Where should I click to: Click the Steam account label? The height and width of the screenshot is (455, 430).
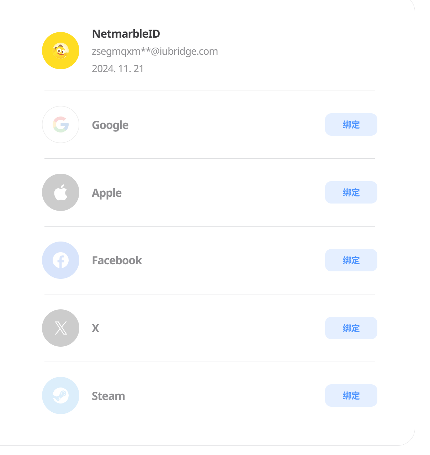108,396
